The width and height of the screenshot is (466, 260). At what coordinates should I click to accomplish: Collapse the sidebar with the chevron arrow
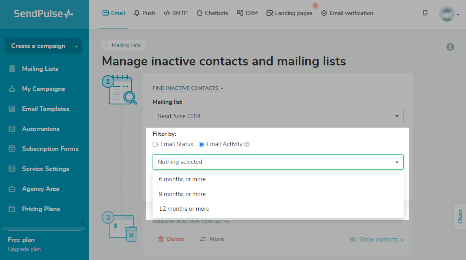coord(83,223)
